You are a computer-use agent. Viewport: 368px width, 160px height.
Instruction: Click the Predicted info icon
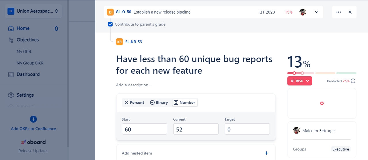(x=353, y=81)
